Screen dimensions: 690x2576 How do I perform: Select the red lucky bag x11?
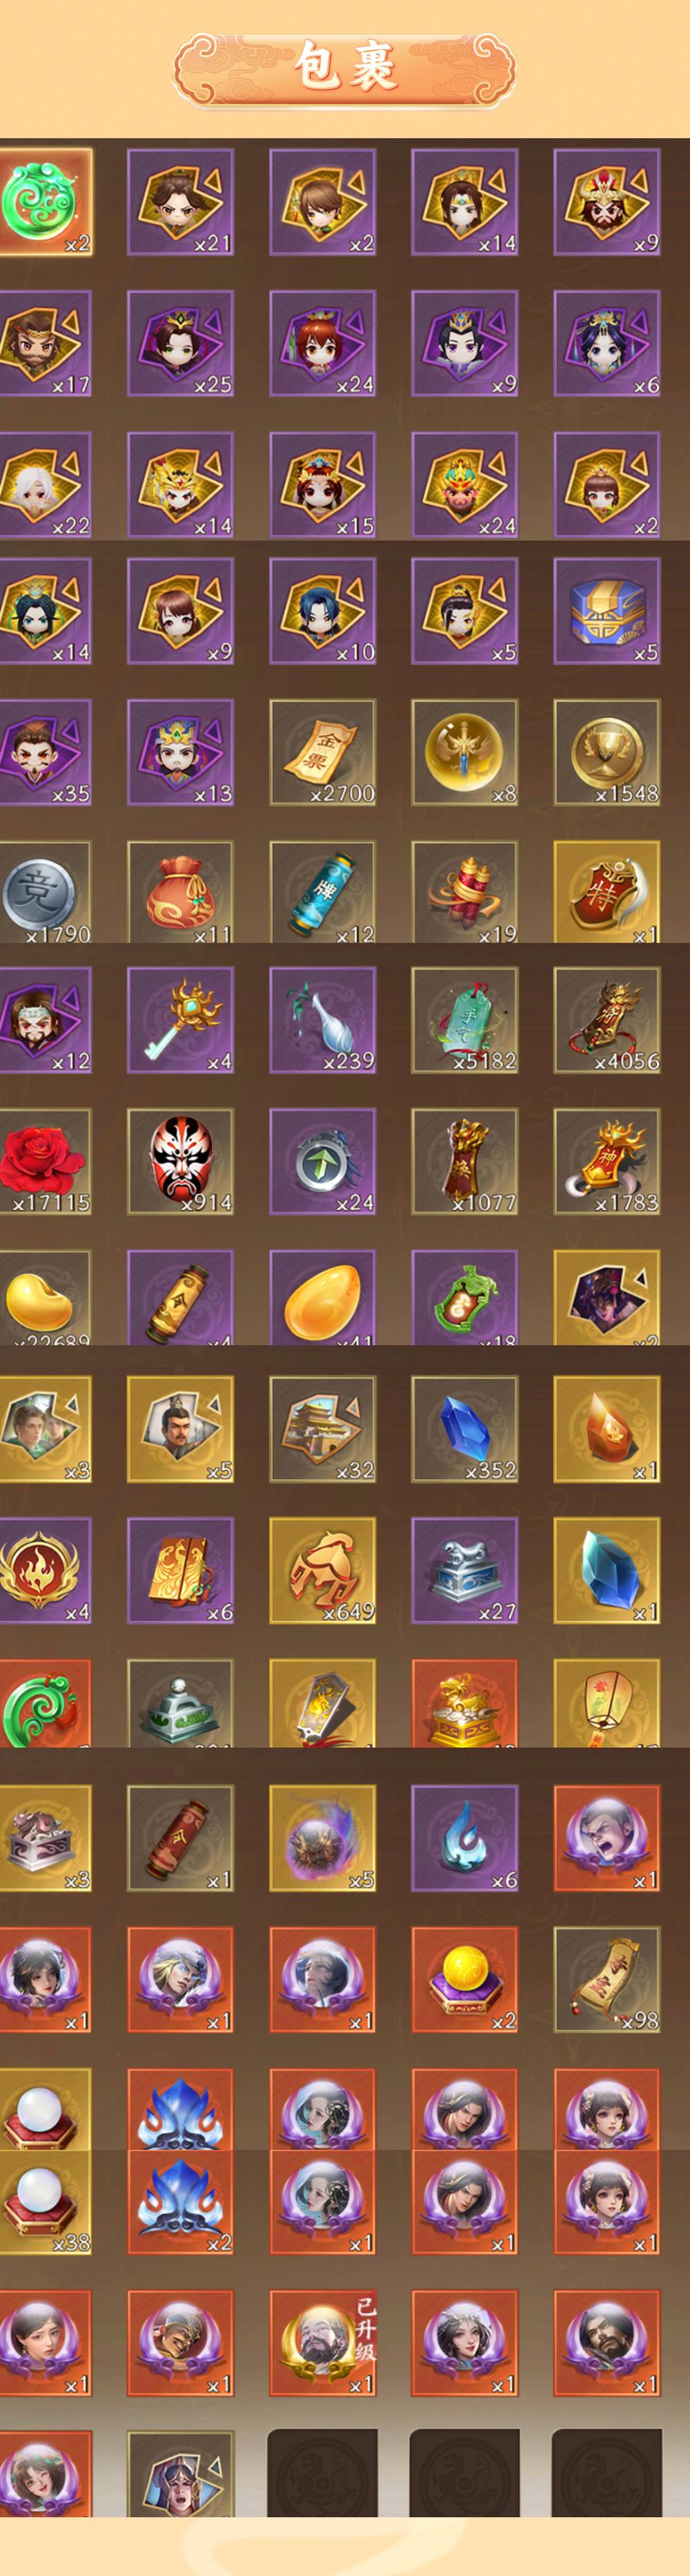point(181,891)
